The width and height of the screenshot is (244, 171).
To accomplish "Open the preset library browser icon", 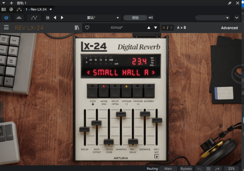I will (x=77, y=28).
